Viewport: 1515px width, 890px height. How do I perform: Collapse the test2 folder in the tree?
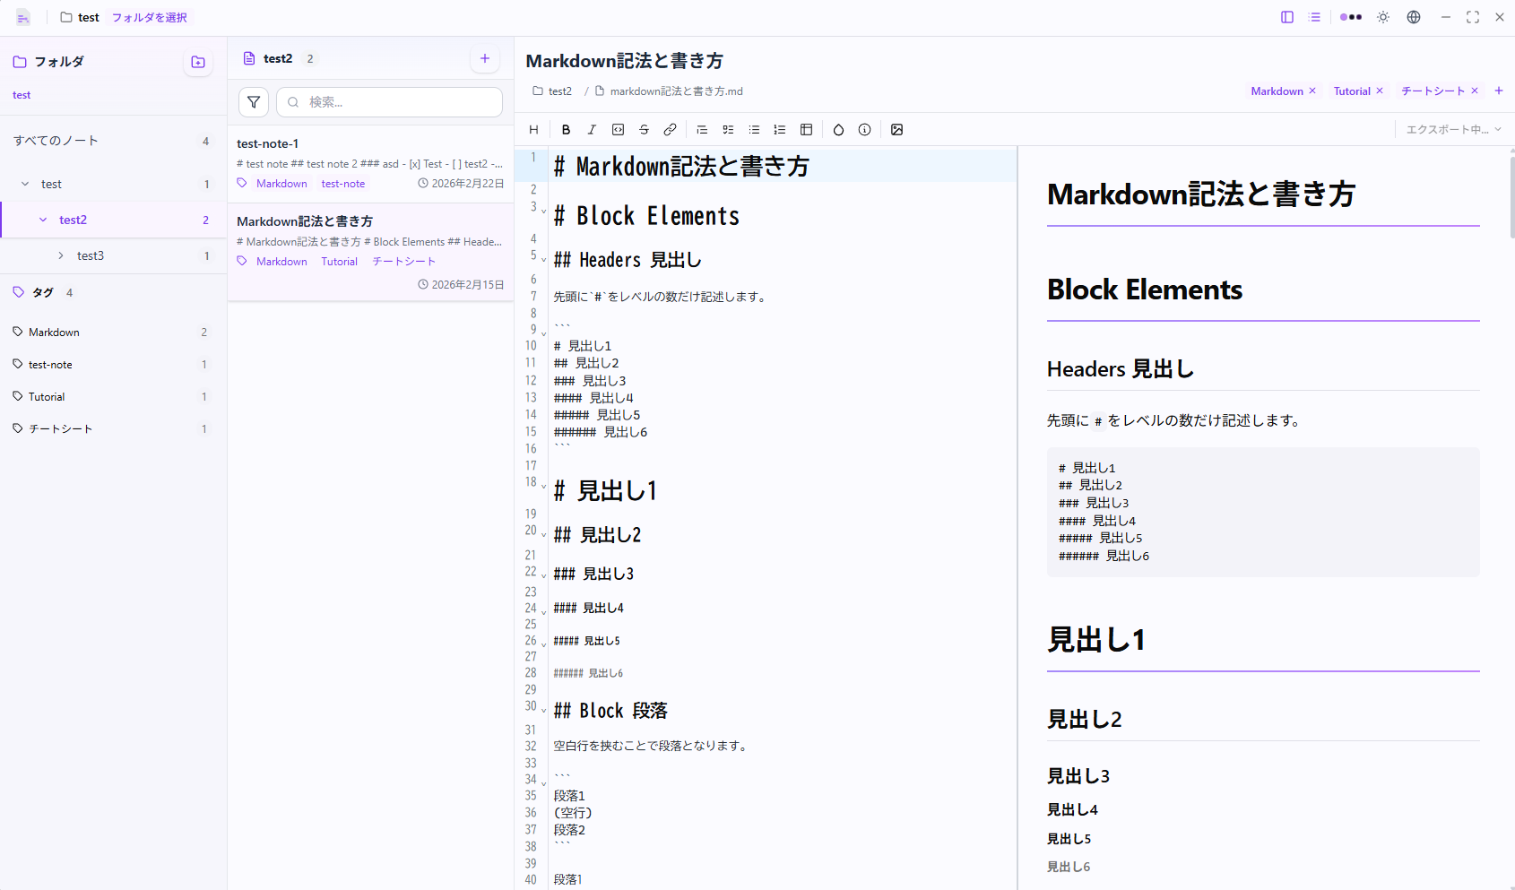(42, 220)
